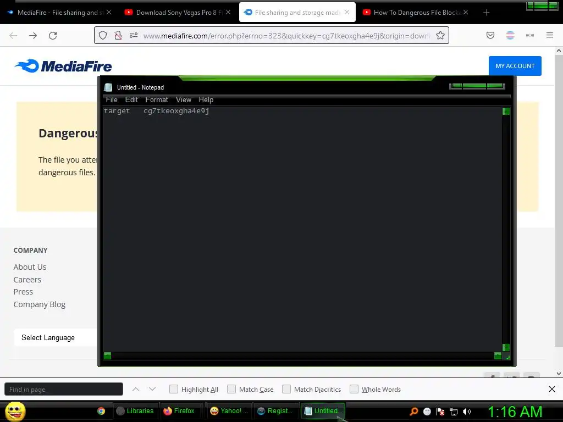Open the Firefox hamburger menu

550,35
